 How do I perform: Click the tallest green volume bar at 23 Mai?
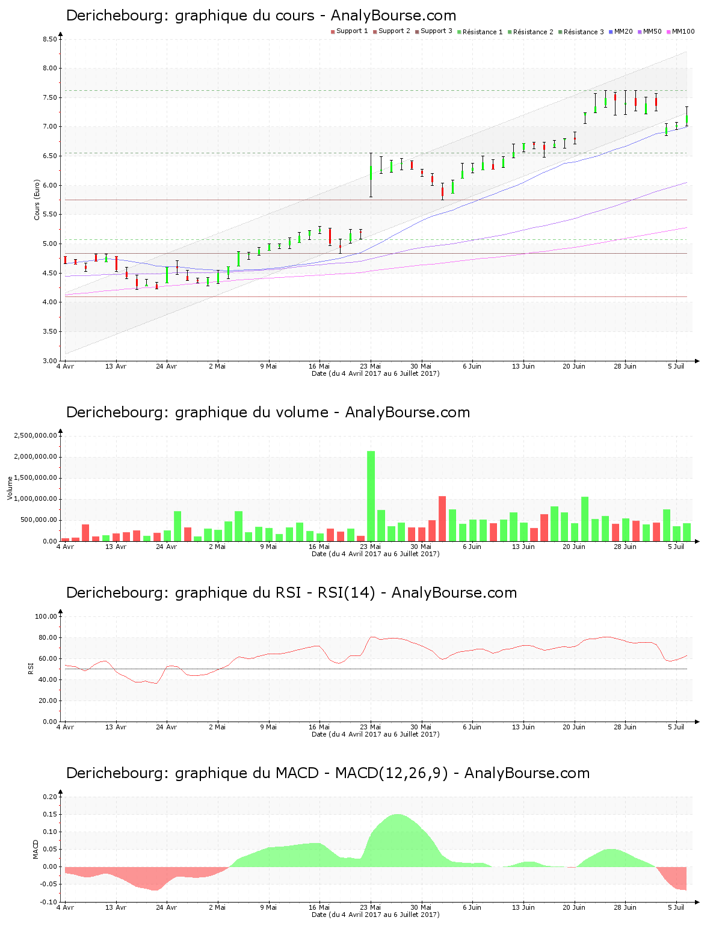point(371,496)
